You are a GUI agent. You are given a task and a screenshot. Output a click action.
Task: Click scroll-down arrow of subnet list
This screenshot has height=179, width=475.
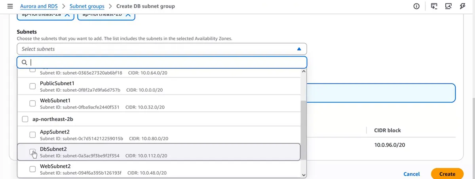pyautogui.click(x=304, y=174)
